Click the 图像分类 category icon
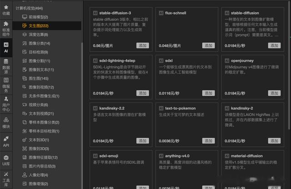This screenshot has height=189, width=291. 25,43
